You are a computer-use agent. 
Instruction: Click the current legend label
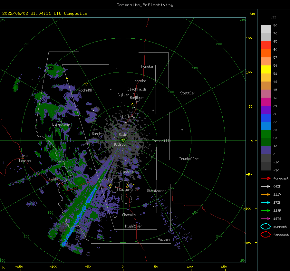280,227
